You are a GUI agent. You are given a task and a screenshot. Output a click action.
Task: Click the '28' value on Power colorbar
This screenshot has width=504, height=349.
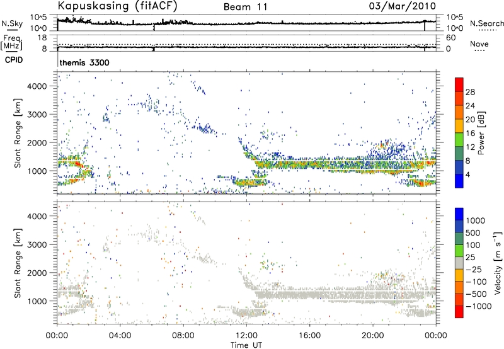pyautogui.click(x=470, y=92)
